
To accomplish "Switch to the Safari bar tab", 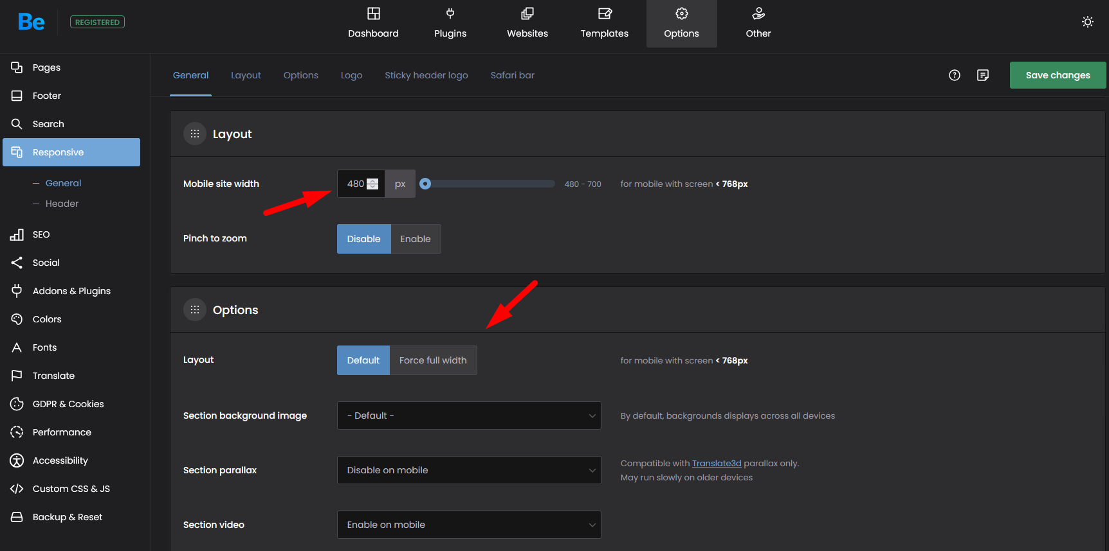I will (x=513, y=75).
